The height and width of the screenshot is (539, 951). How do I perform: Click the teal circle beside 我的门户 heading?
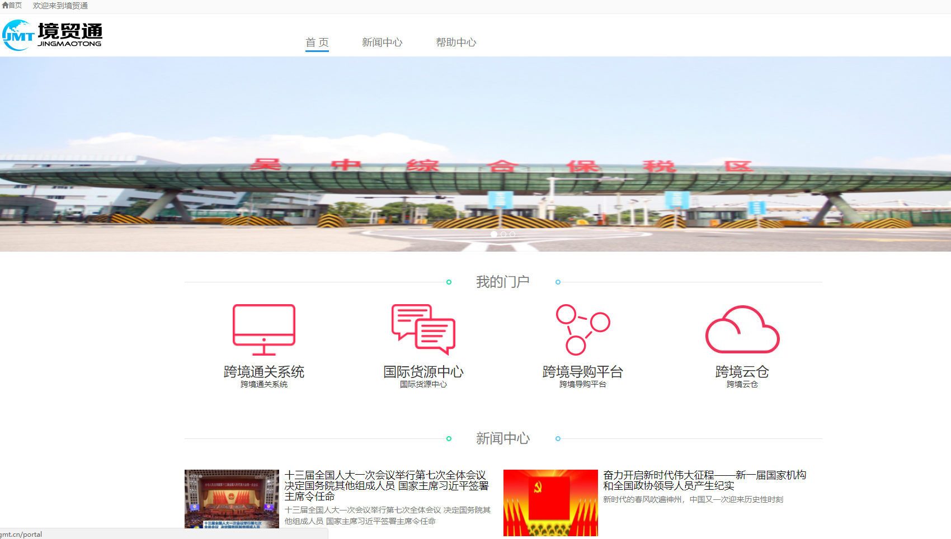point(448,282)
